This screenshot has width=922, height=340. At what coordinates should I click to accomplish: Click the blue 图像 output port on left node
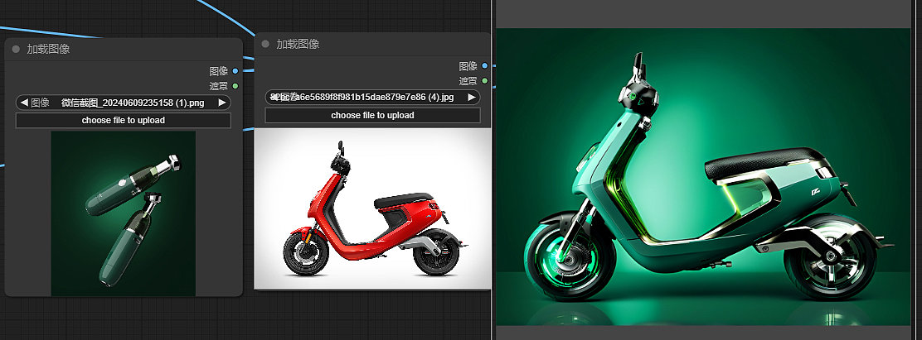click(x=235, y=71)
